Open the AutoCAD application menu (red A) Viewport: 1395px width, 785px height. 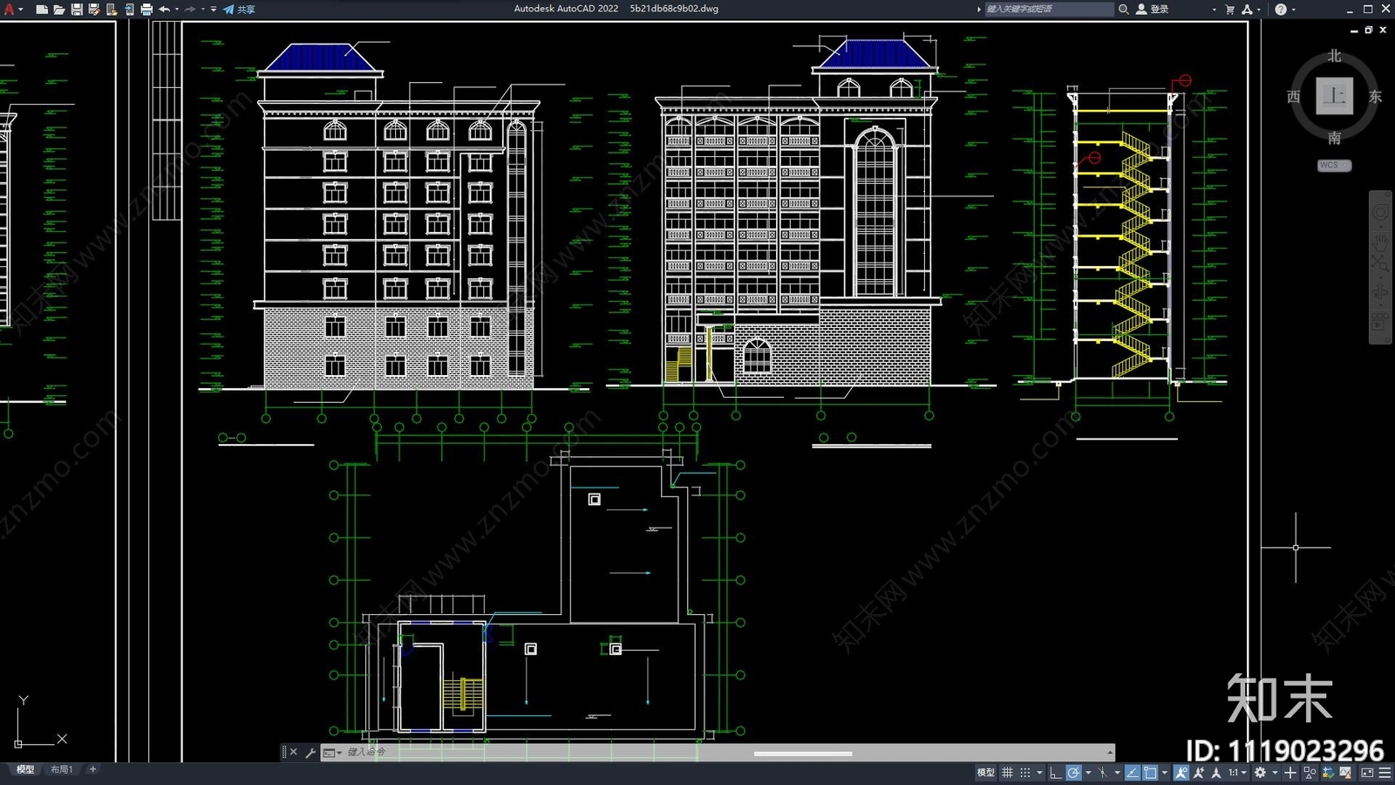[x=10, y=9]
